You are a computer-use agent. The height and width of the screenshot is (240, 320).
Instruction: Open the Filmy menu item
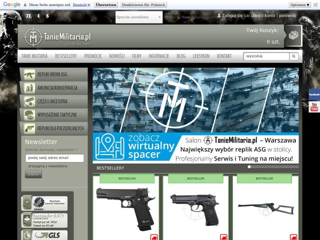(x=136, y=56)
